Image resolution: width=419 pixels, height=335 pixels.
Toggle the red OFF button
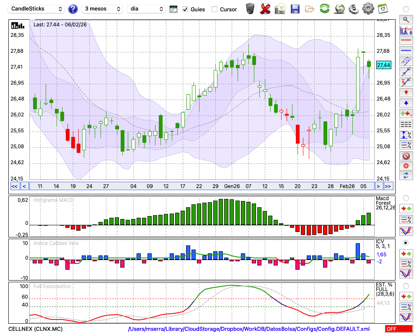[399, 329]
